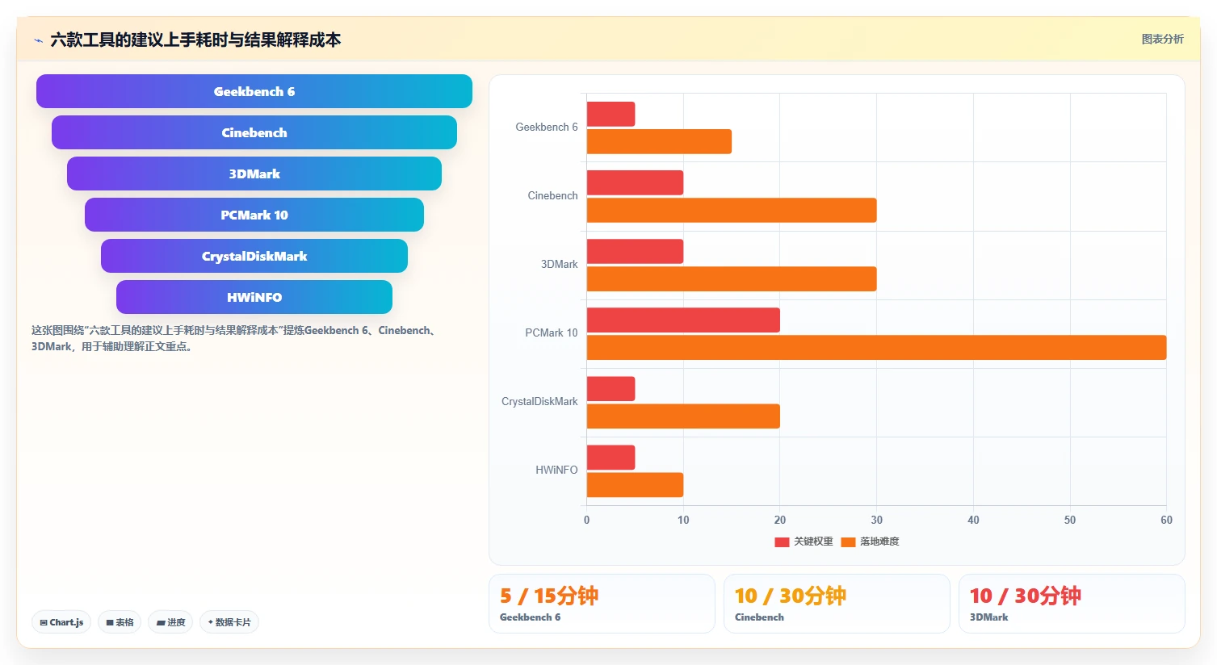Toggle the orange 落地难度 legend swatch
The image size is (1217, 665).
click(x=848, y=542)
